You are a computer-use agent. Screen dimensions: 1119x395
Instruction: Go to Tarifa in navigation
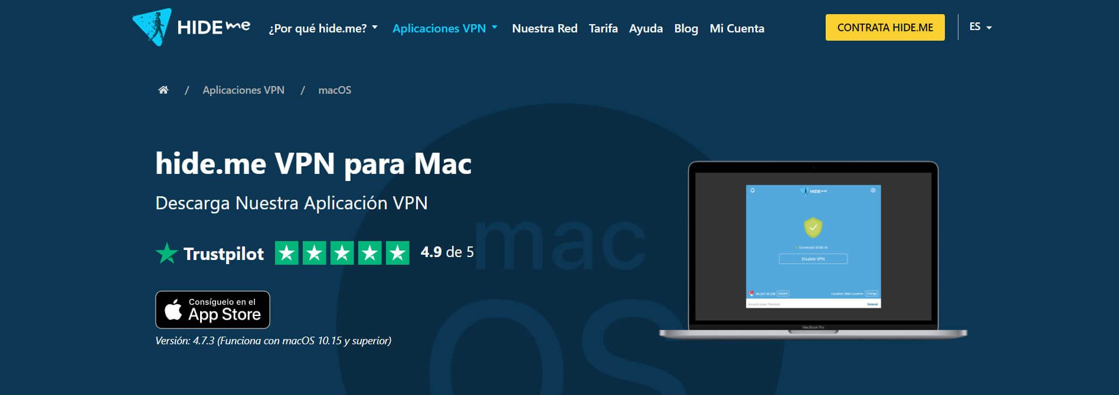603,28
